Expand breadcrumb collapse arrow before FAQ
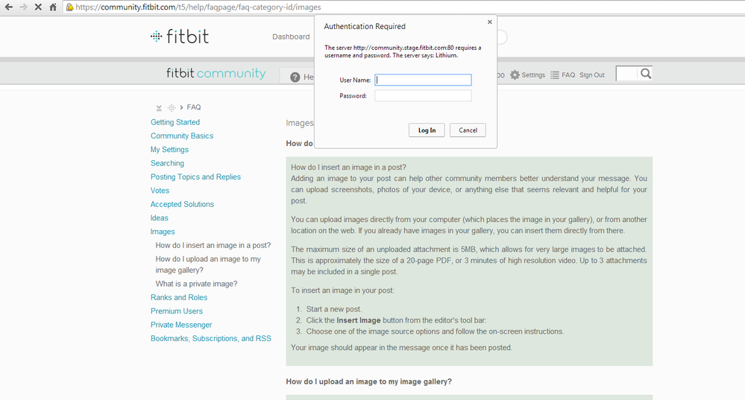Image resolution: width=745 pixels, height=400 pixels. (x=159, y=108)
